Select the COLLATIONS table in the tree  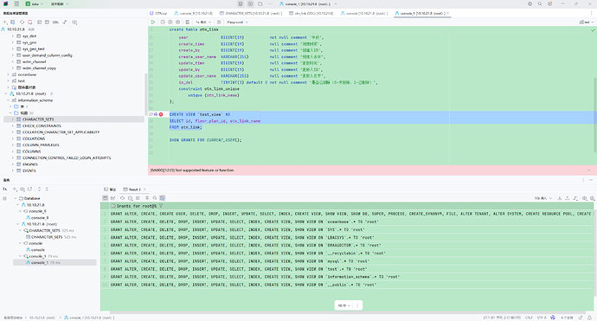click(34, 138)
